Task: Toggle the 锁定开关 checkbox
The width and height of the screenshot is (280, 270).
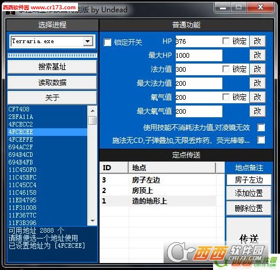Action: [x=107, y=42]
